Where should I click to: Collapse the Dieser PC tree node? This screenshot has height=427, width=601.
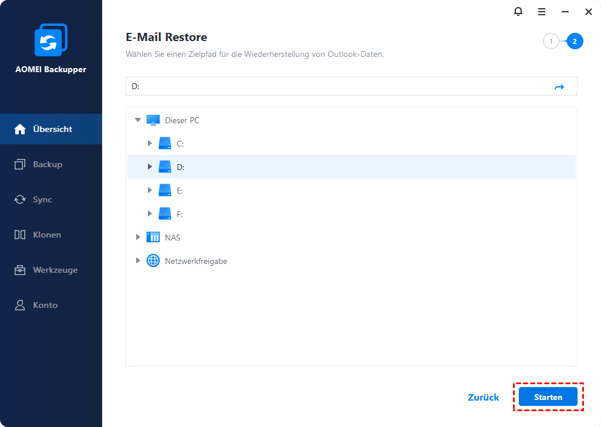coord(138,120)
